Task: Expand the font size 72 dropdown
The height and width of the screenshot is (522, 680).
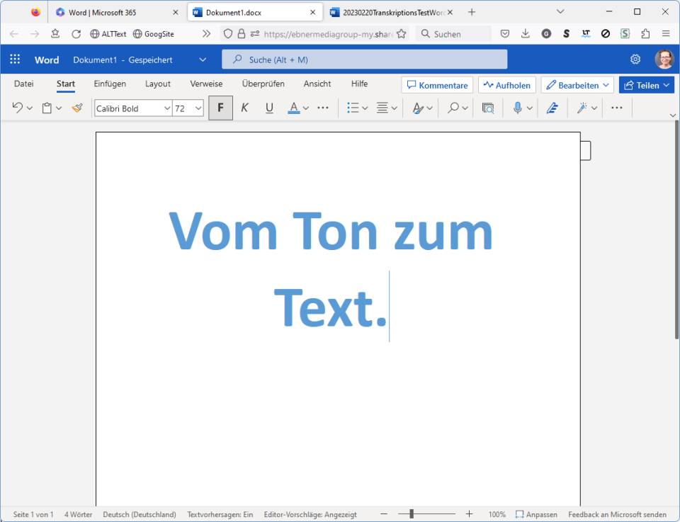Action: [198, 108]
